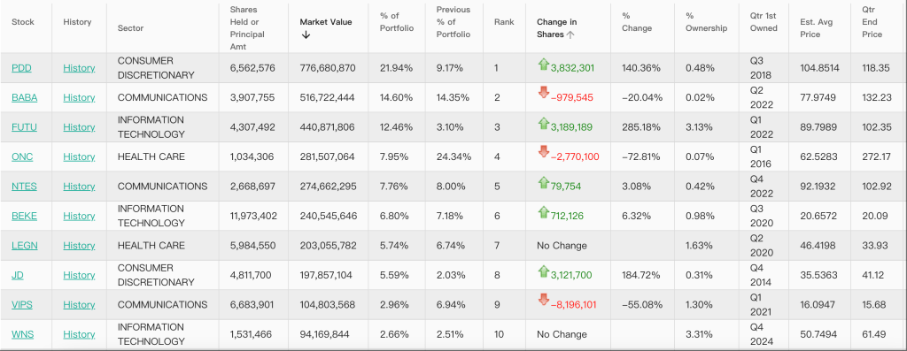The width and height of the screenshot is (907, 351).
Task: Click the green up arrow in BEKE row
Action: click(x=543, y=212)
